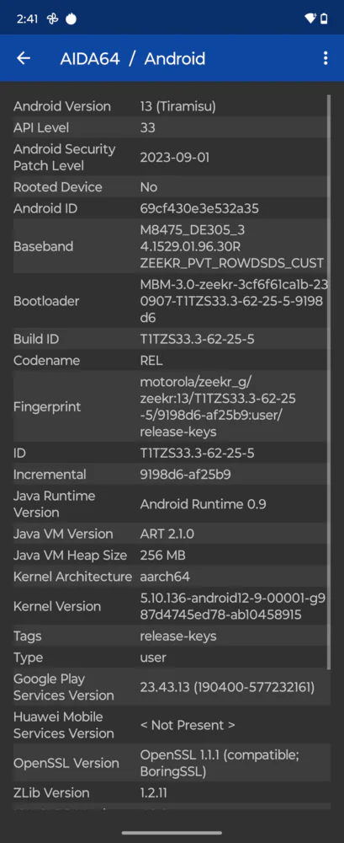The image size is (344, 843).
Task: Select the Huawei Mobile Services Version row
Action: click(169, 725)
